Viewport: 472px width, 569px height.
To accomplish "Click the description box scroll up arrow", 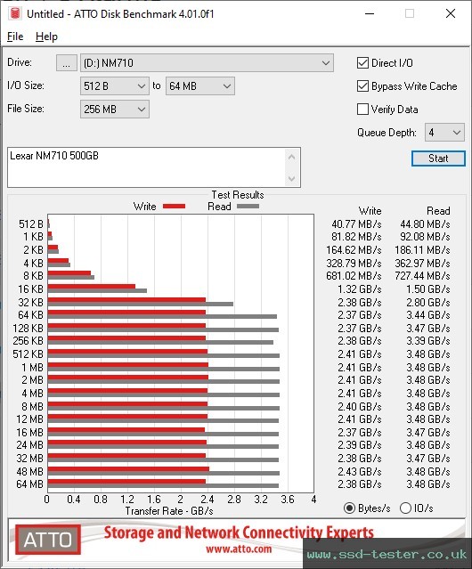I will tap(292, 157).
